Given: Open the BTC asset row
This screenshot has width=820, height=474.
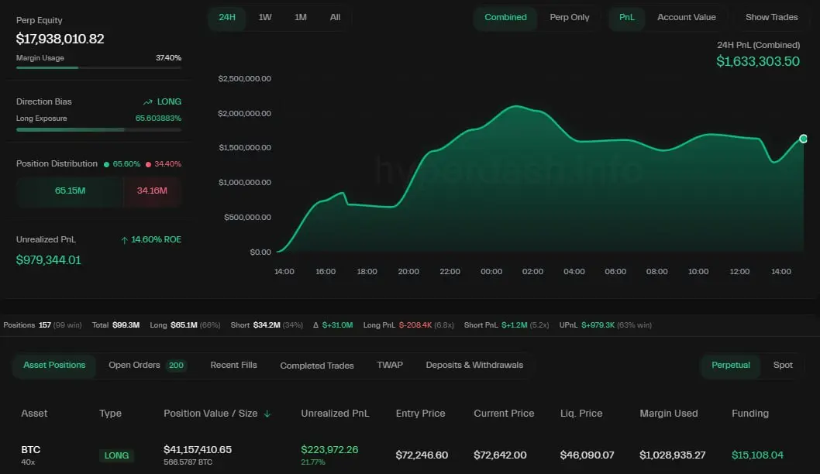Looking at the screenshot, I should tap(410, 455).
